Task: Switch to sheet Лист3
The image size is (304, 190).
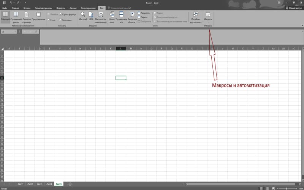Action: click(x=40, y=184)
